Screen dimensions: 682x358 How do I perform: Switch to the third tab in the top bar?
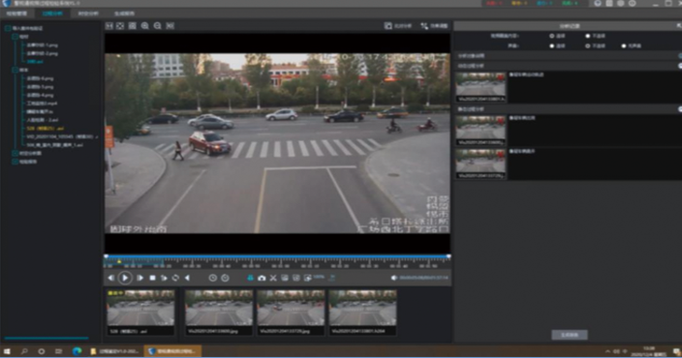[88, 14]
